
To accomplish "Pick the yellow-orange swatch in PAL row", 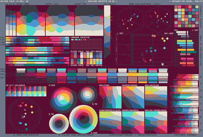I will click(133, 75).
